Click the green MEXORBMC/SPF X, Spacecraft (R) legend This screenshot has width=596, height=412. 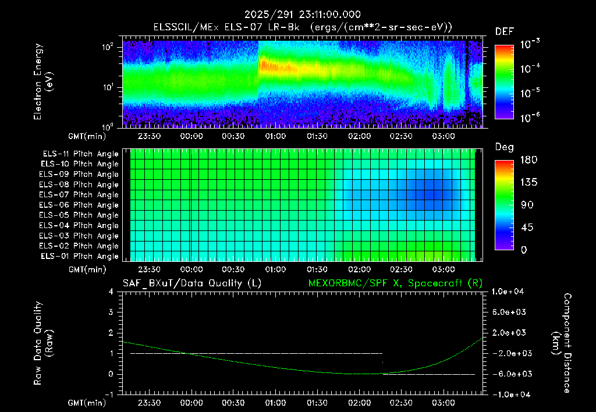coord(395,283)
